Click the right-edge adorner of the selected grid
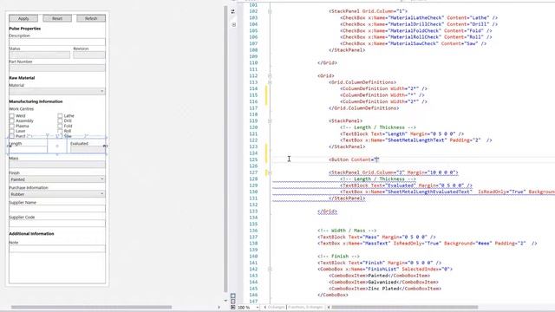Viewport: 555px width, 312px height. (x=105, y=146)
